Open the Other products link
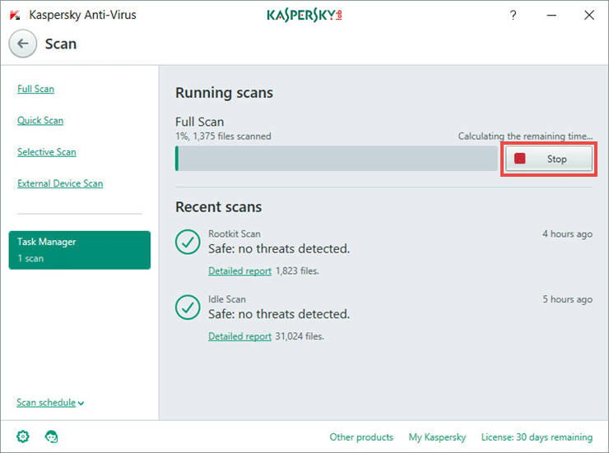Viewport: 609px width, 453px height. [361, 437]
